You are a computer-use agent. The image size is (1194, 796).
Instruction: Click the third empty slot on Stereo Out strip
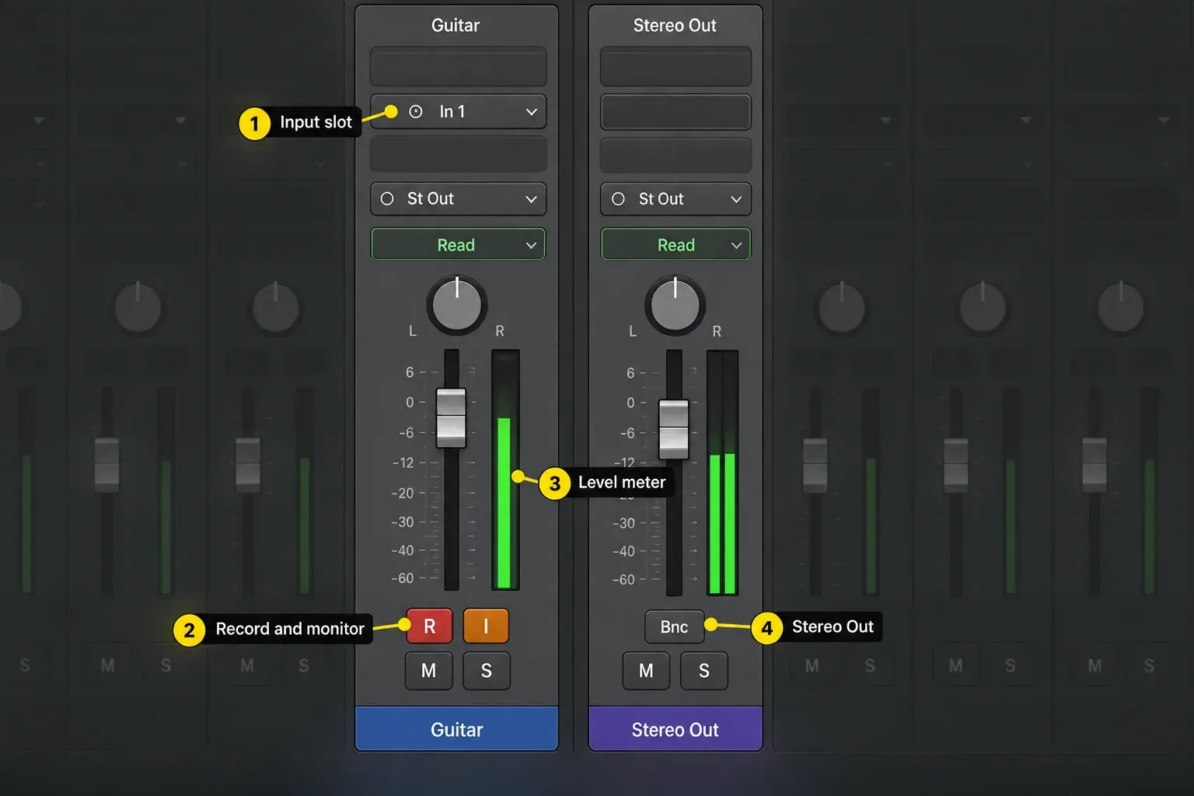tap(676, 155)
